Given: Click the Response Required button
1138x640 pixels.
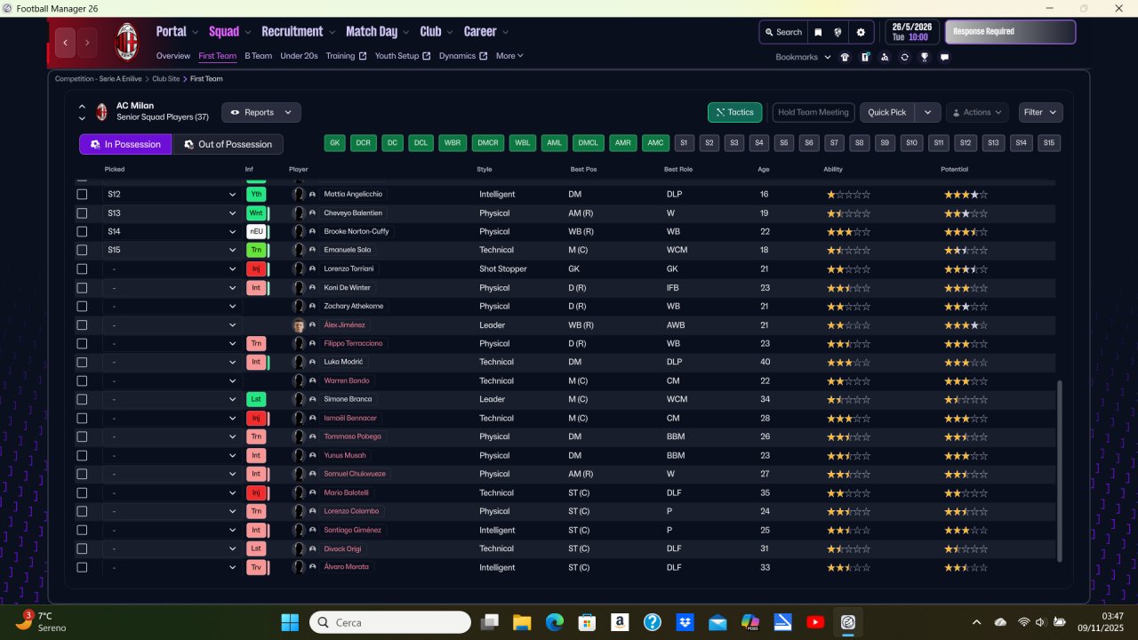Looking at the screenshot, I should [x=1010, y=32].
